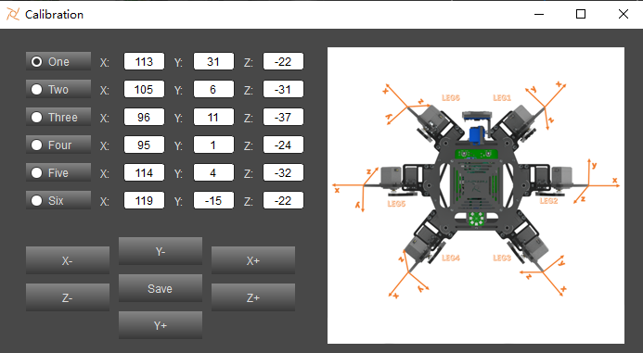Screen dimensions: 643x353
Task: Maximize the Calibration window
Action: coord(581,14)
